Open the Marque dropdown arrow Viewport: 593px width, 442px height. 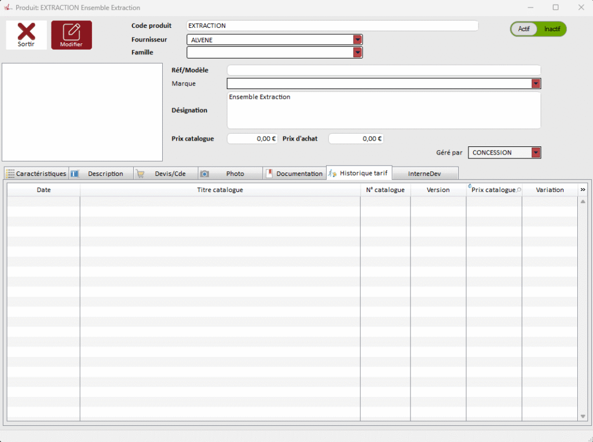(x=536, y=84)
